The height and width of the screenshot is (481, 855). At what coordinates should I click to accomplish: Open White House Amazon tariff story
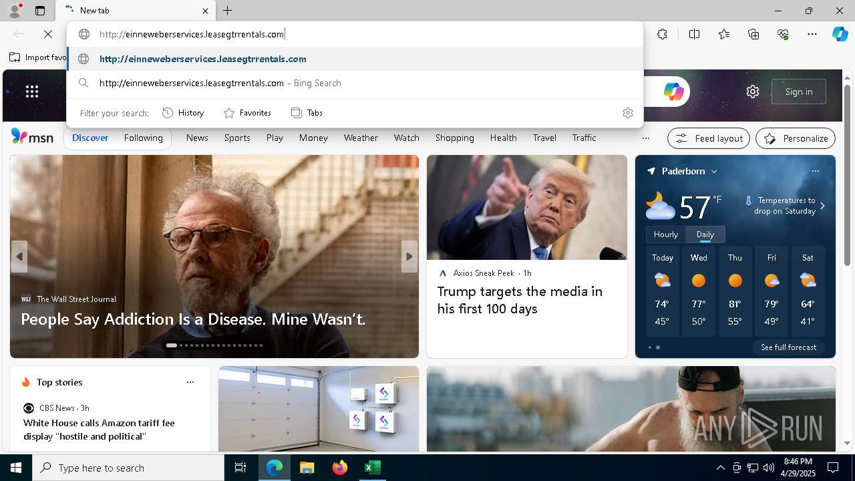click(x=99, y=430)
